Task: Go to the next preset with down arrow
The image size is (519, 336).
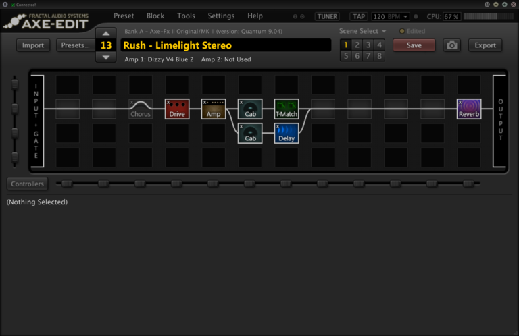Action: pyautogui.click(x=106, y=57)
